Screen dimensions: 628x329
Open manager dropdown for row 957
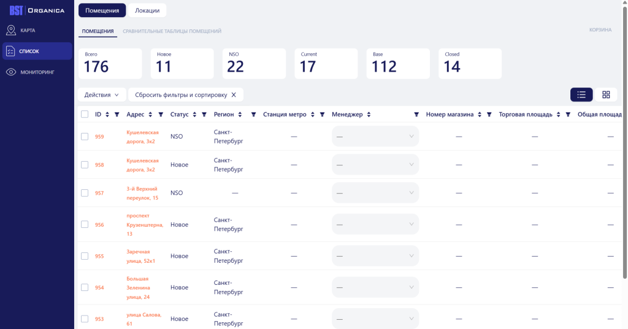pos(375,193)
